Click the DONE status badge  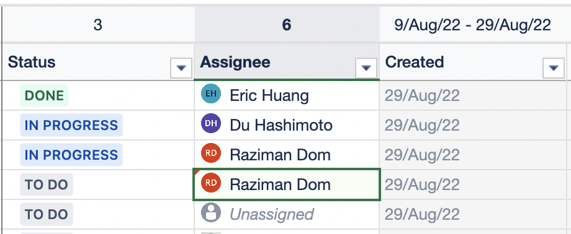tap(44, 95)
